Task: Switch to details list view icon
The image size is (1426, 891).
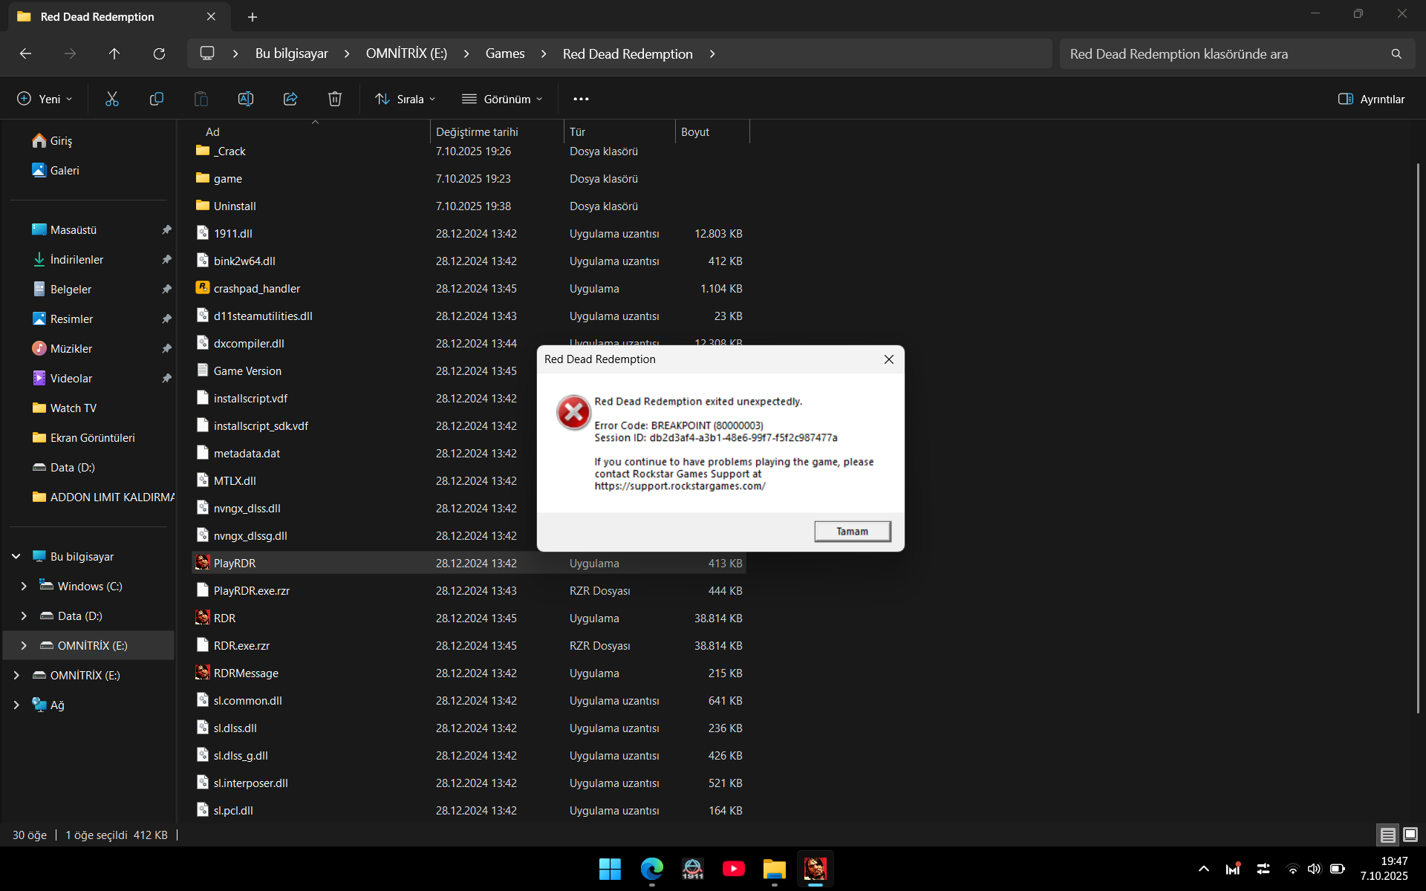Action: click(1387, 835)
